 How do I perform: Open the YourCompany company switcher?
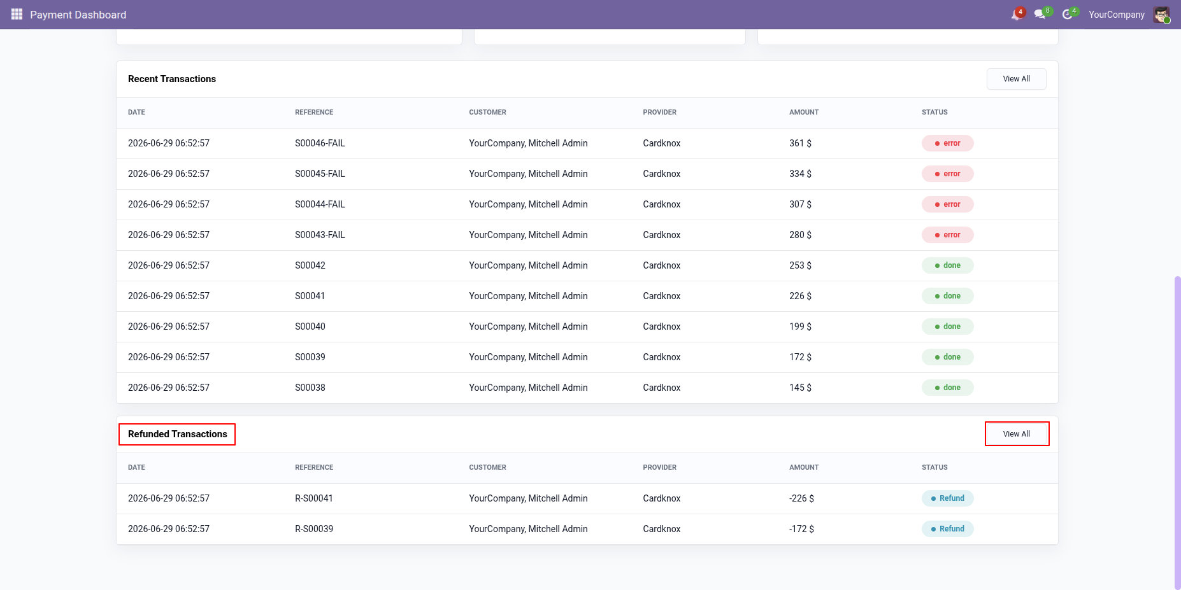1116,15
